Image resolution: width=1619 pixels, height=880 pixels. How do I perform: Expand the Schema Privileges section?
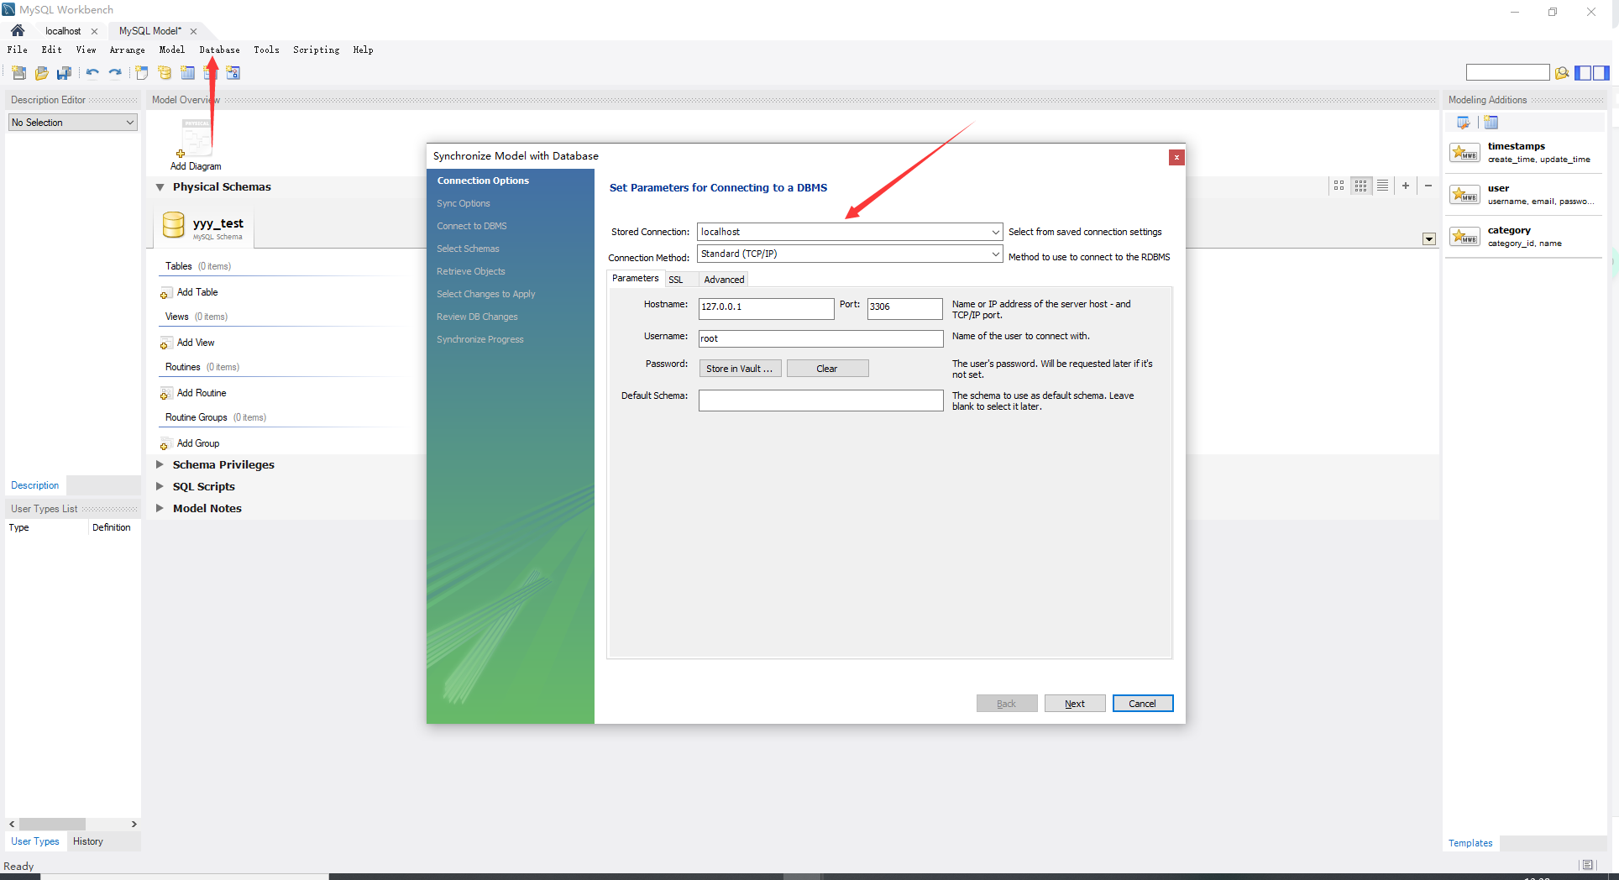click(160, 464)
